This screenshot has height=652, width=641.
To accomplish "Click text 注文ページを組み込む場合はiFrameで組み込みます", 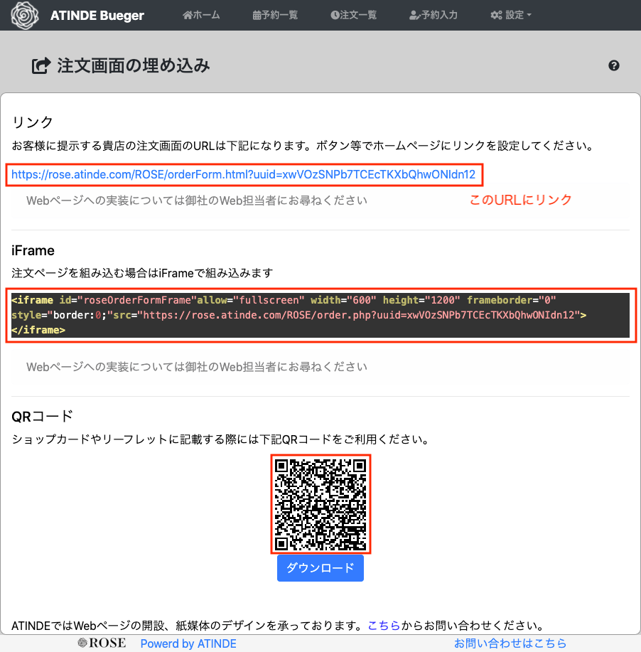I will click(x=142, y=273).
